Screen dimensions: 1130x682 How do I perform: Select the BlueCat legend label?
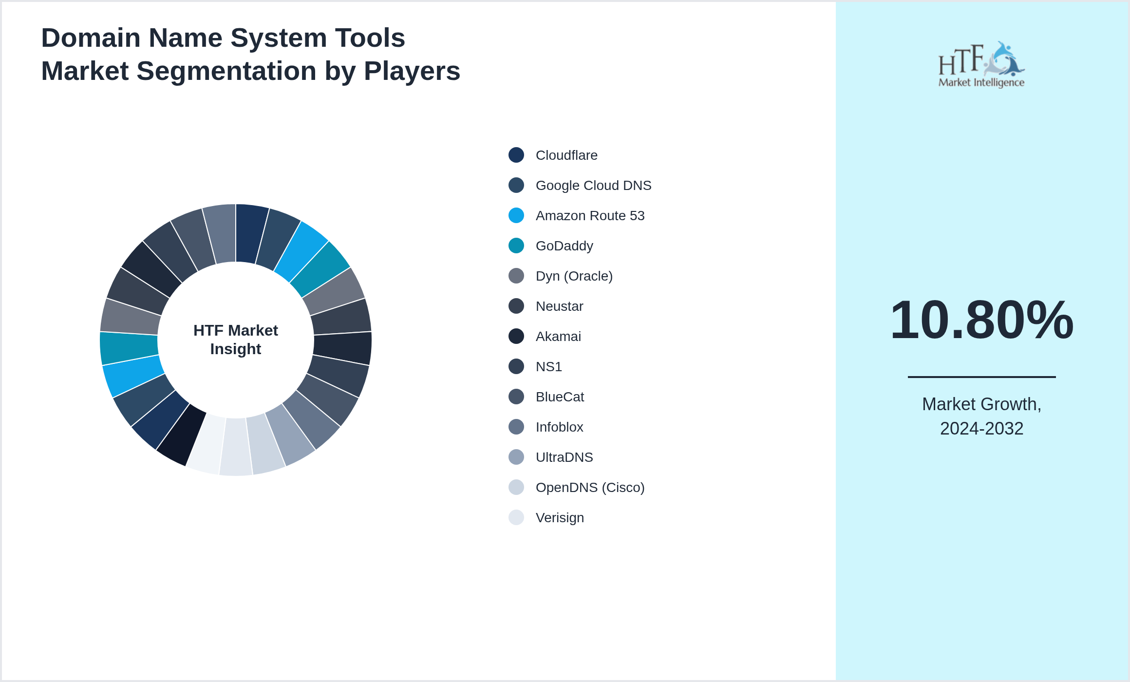coord(560,397)
